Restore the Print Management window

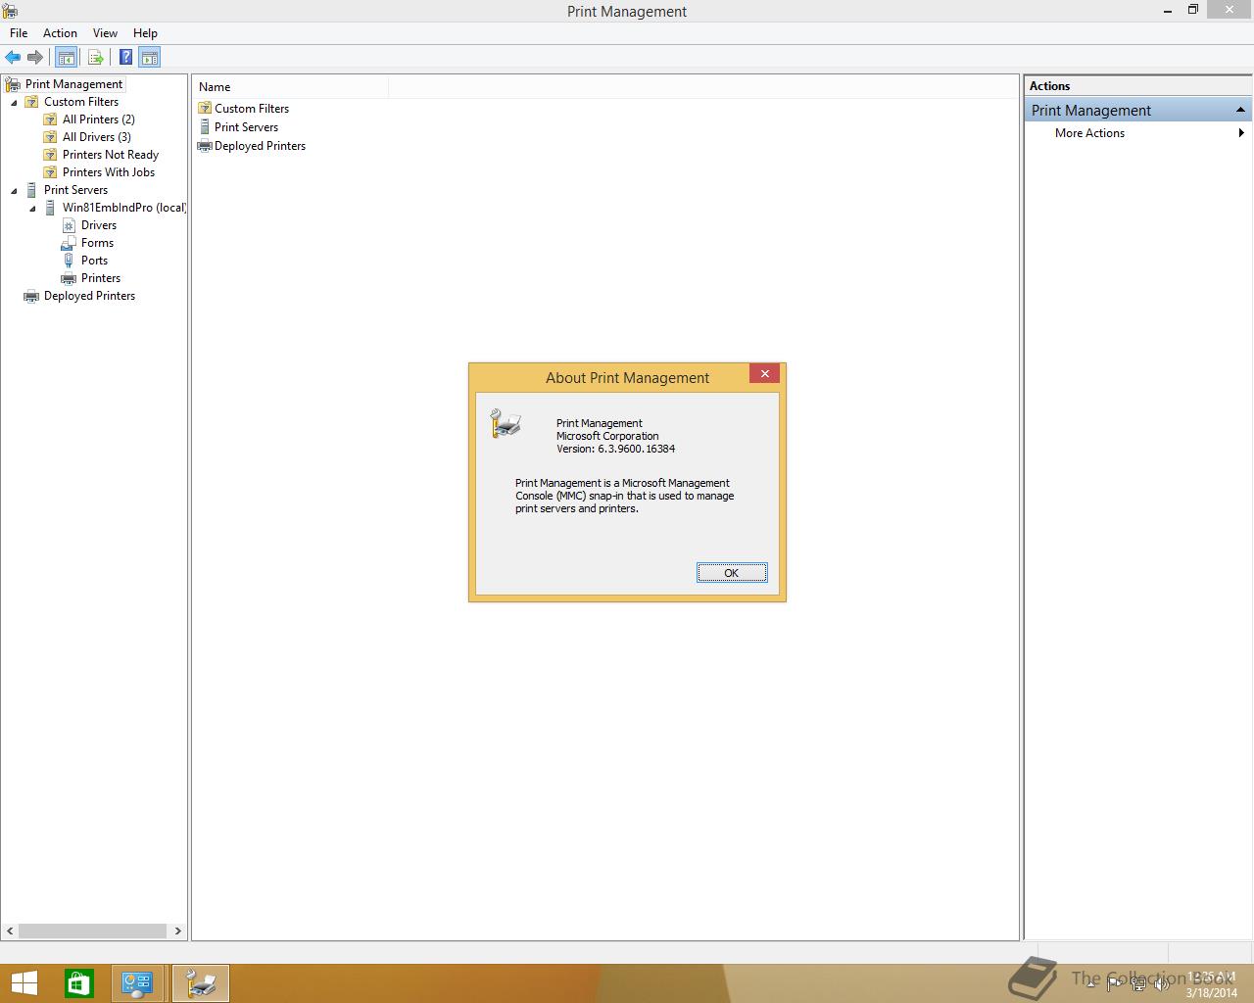[1193, 9]
